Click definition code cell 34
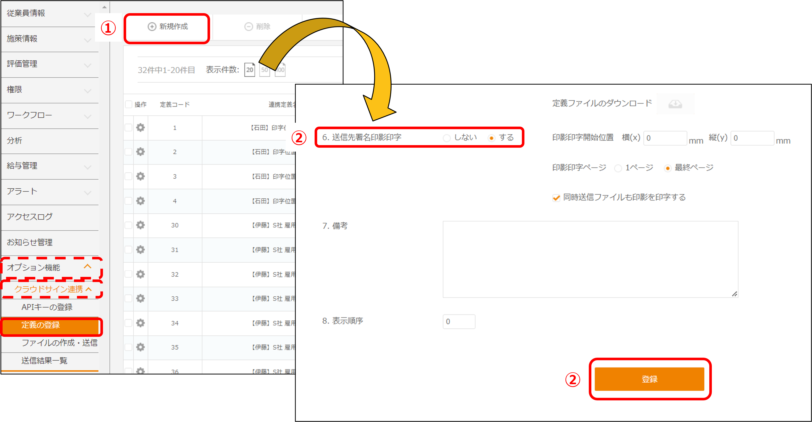Viewport: 812px width, 422px height. pos(175,323)
